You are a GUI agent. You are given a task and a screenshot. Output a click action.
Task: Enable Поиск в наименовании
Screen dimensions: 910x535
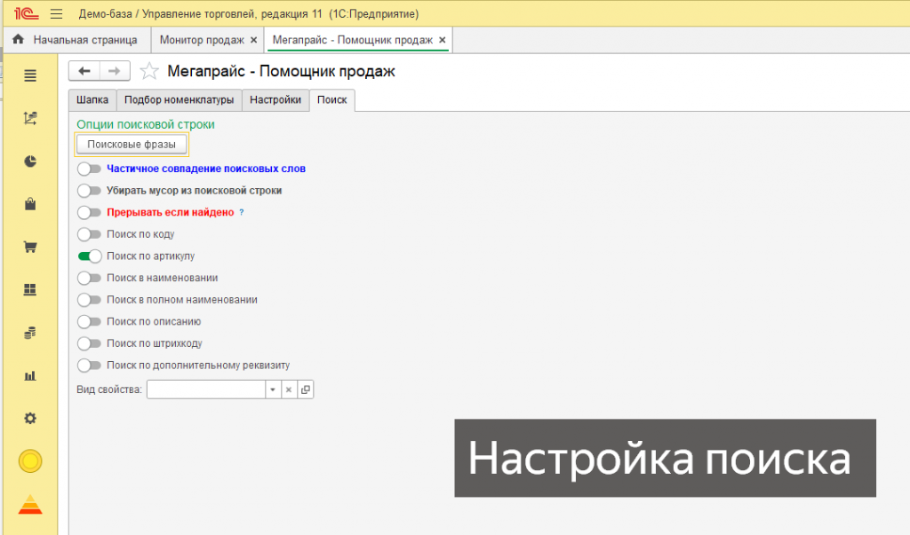coord(90,279)
